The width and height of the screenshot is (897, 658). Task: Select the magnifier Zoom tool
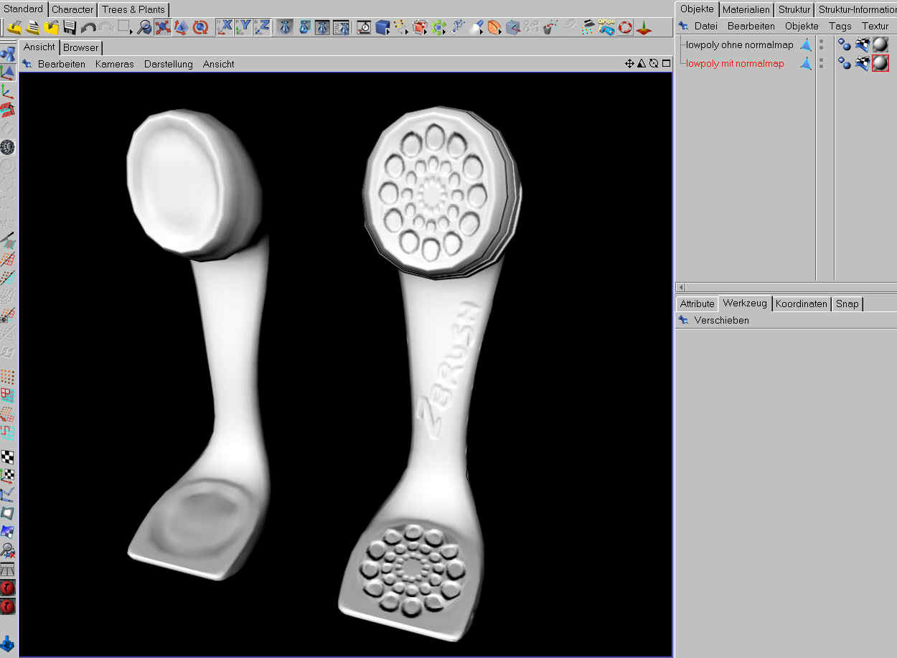coord(144,27)
